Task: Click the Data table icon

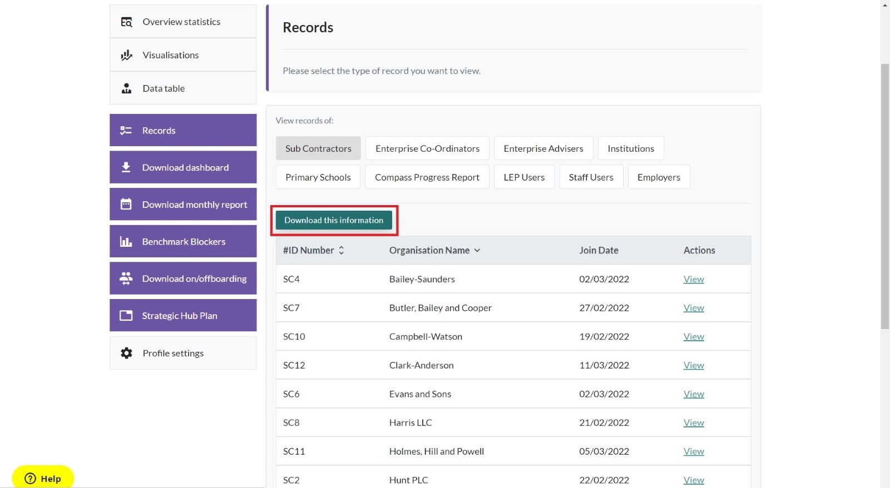Action: point(126,88)
